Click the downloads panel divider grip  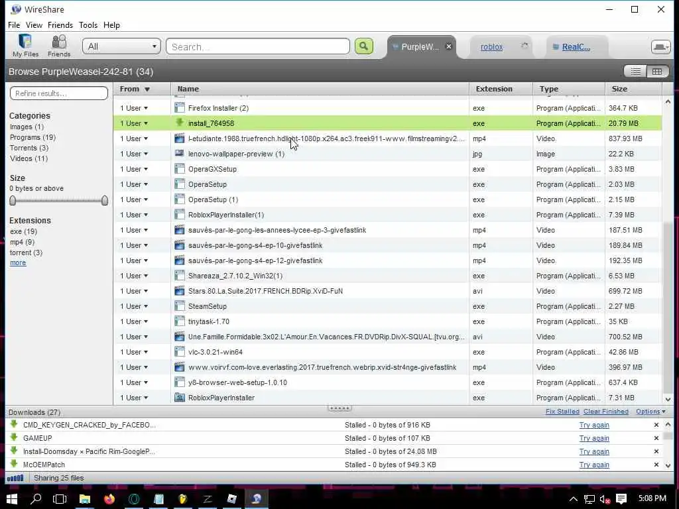click(x=339, y=408)
